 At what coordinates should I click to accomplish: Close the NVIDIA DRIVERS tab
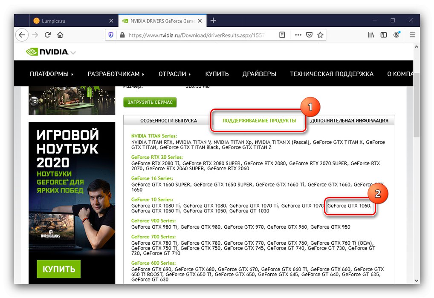point(200,21)
